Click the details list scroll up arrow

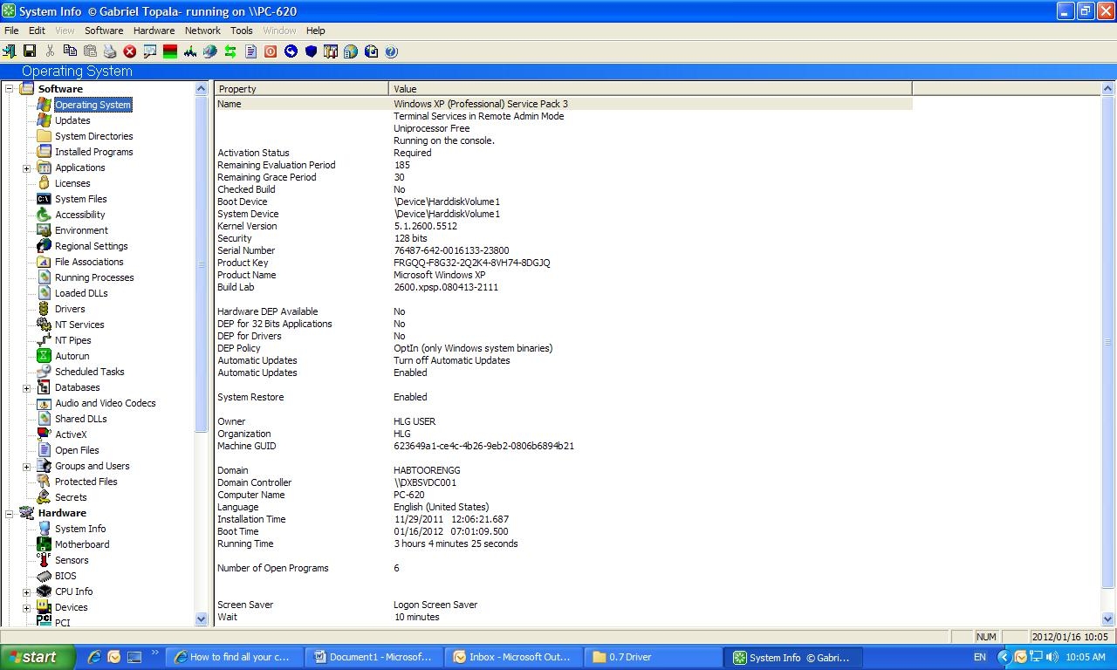click(1108, 89)
